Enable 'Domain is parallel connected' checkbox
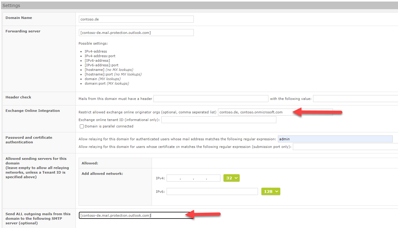Image resolution: width=398 pixels, height=228 pixels. point(82,127)
